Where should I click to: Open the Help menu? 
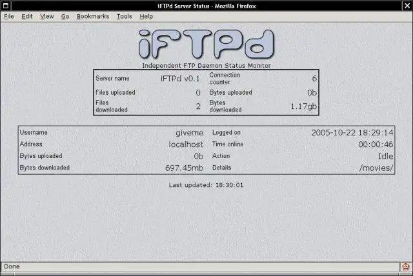(146, 16)
